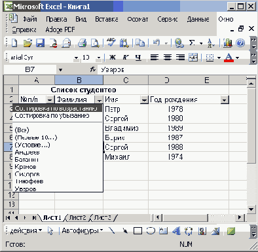
Task: Run the ABC spelling check icon
Action: (x=111, y=43)
